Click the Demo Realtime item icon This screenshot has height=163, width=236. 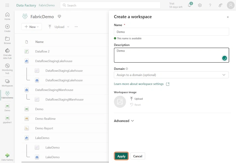point(27,119)
